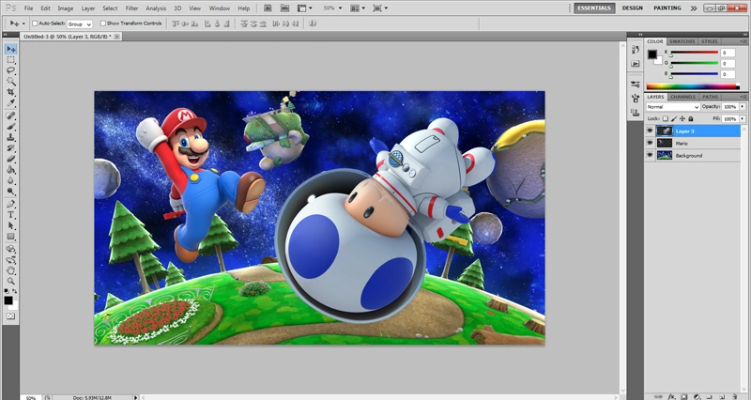The image size is (751, 400).
Task: Switch to the Painting workspace
Action: (x=667, y=8)
